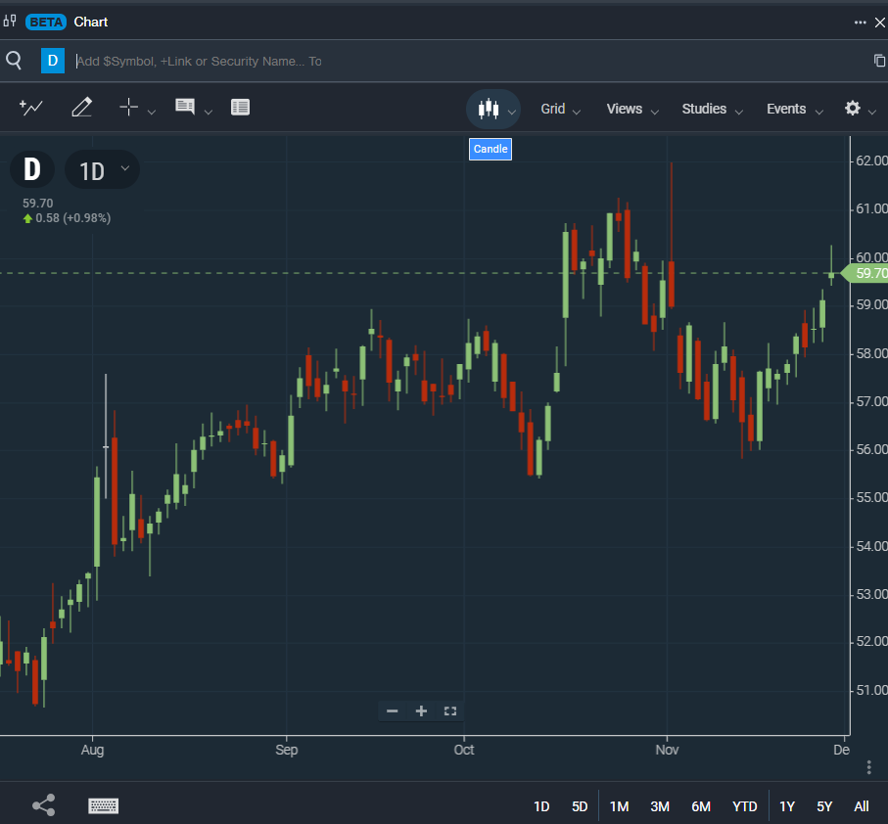888x824 pixels.
Task: Open the Events menu
Action: [794, 109]
